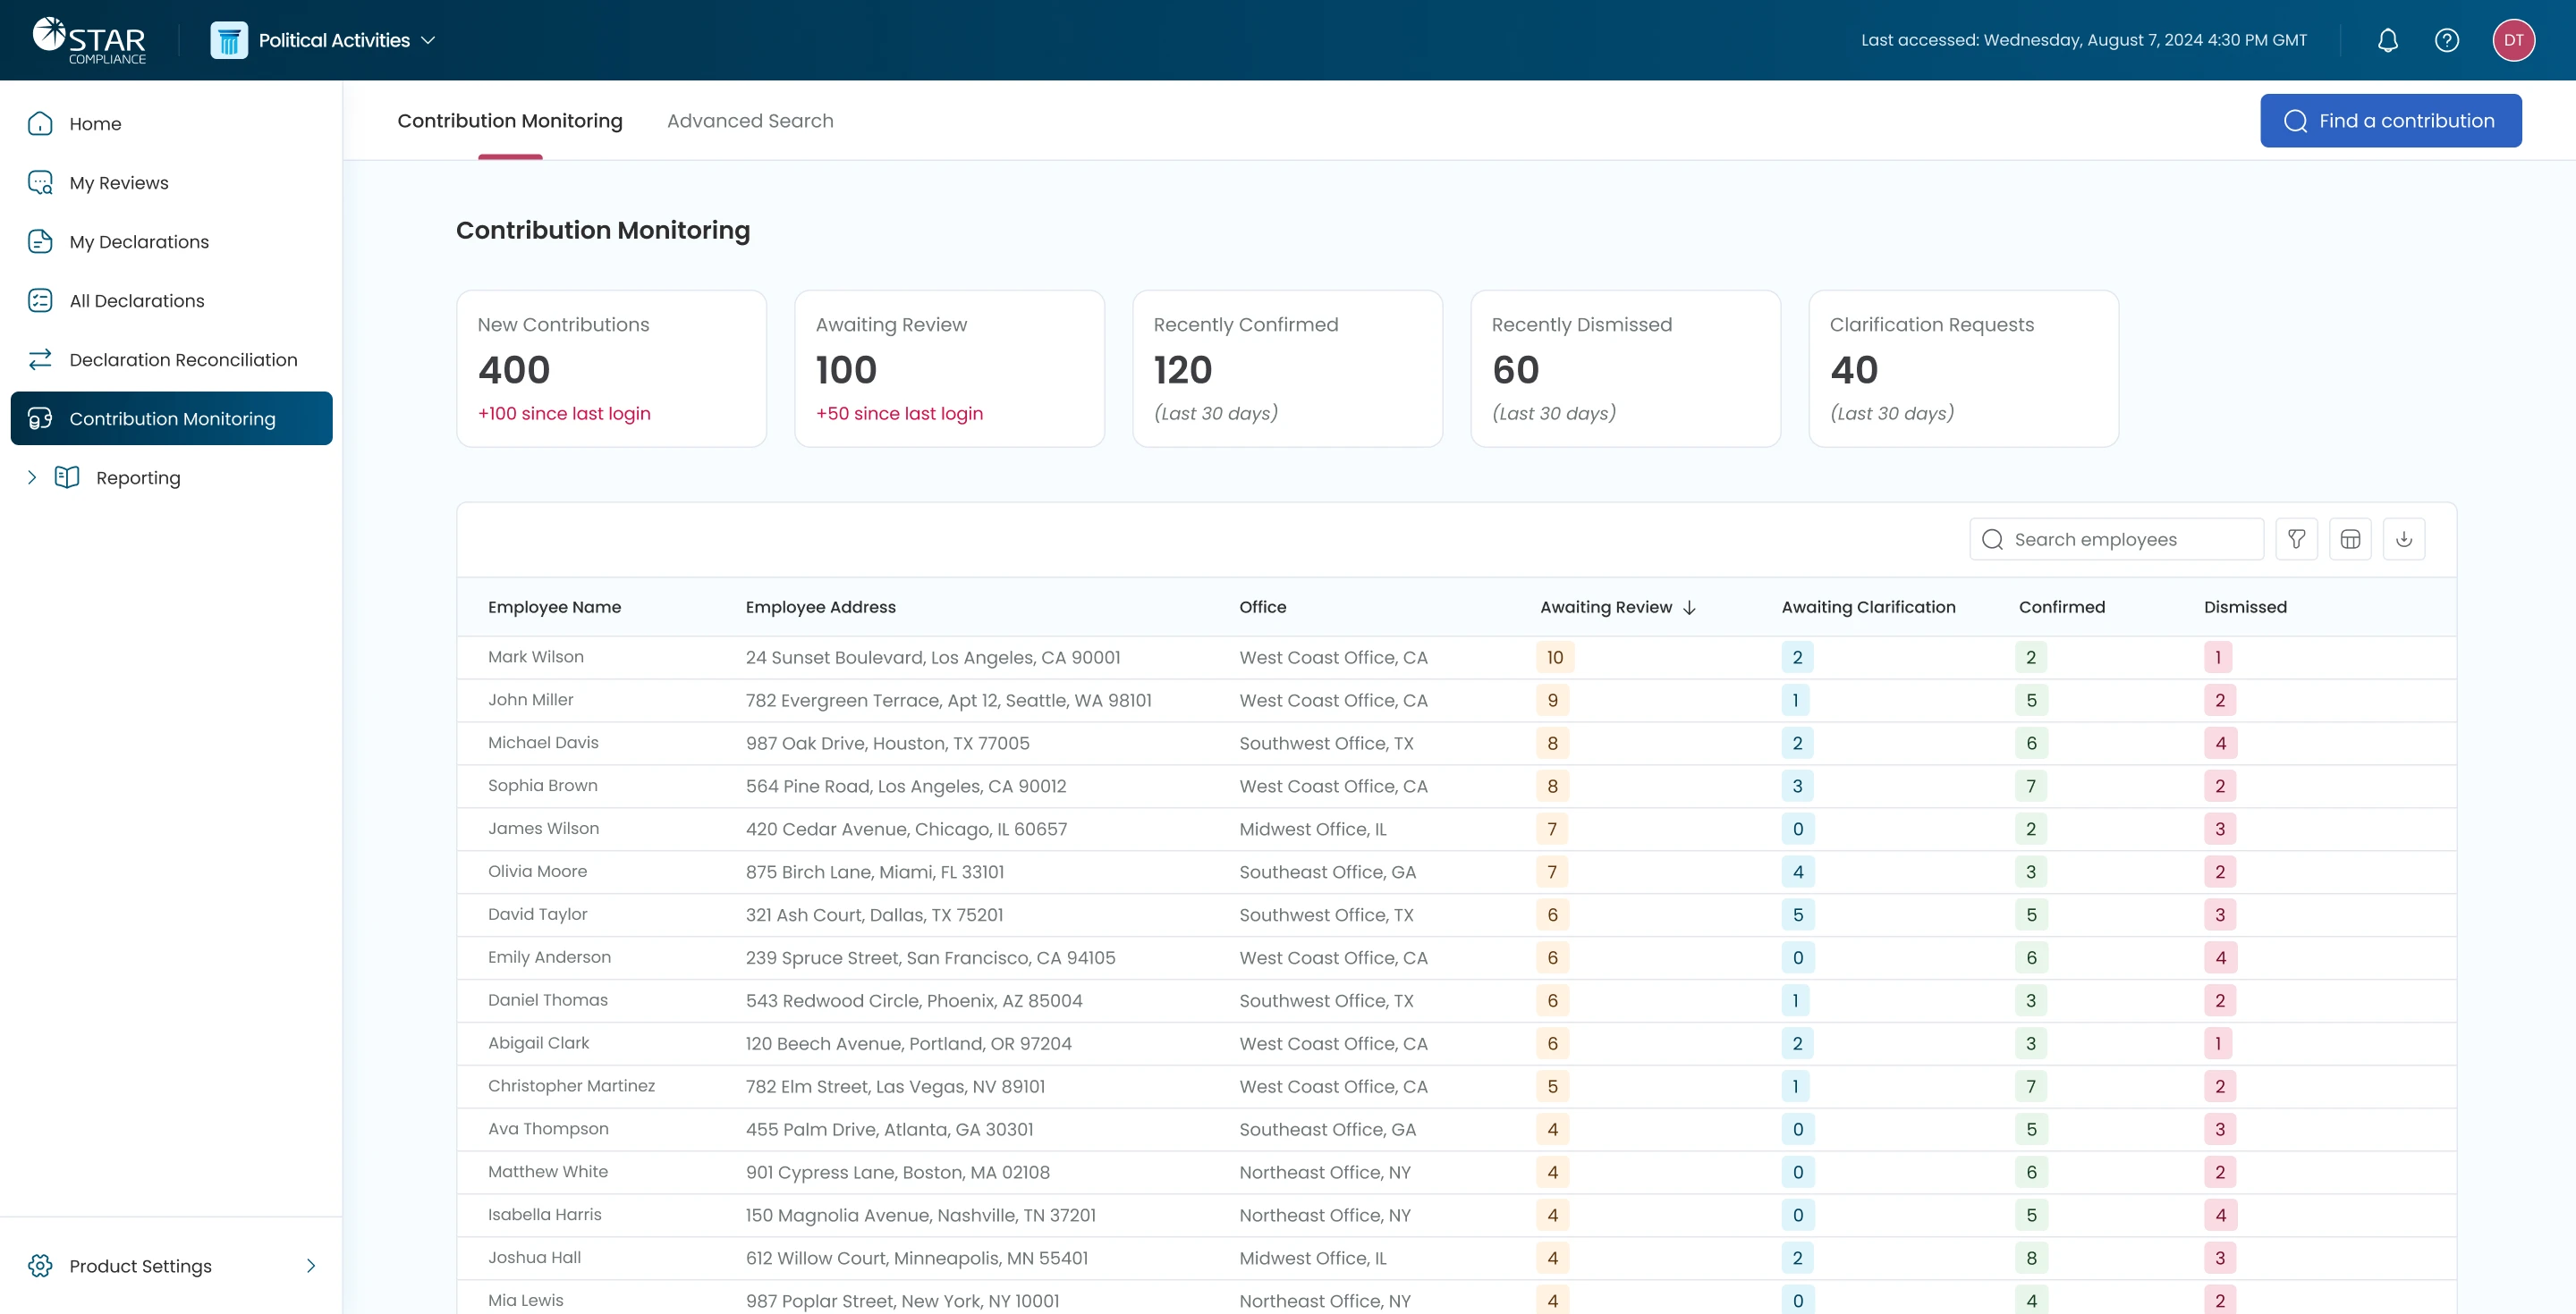Expand the Reporting menu chevron

click(x=32, y=477)
